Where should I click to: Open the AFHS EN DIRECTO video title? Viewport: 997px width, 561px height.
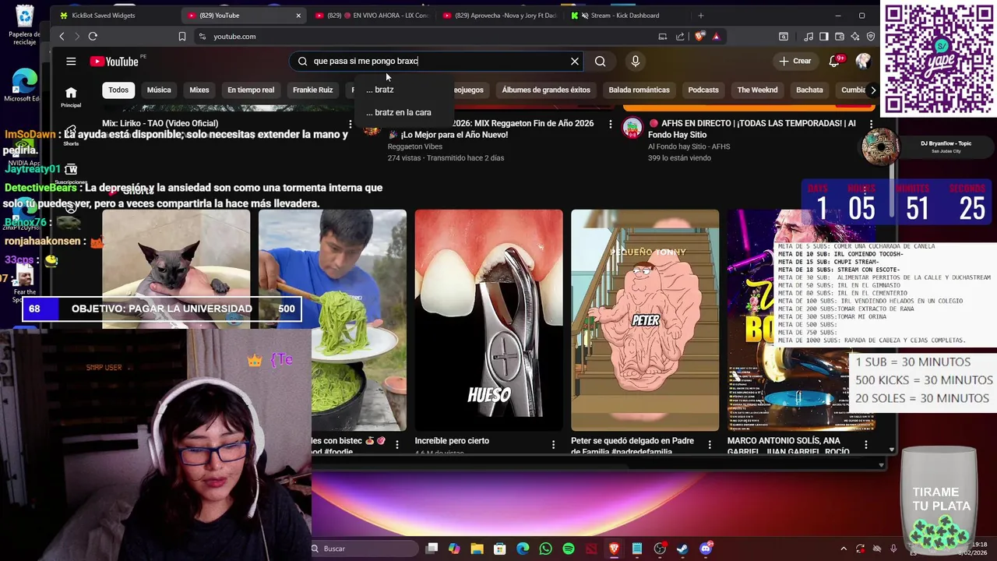[752, 129]
